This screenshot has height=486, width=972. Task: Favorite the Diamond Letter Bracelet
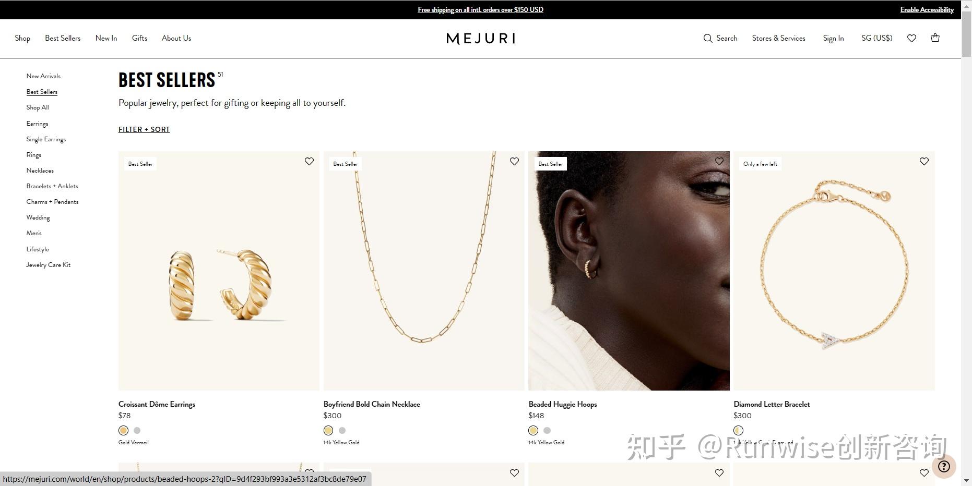pos(924,161)
